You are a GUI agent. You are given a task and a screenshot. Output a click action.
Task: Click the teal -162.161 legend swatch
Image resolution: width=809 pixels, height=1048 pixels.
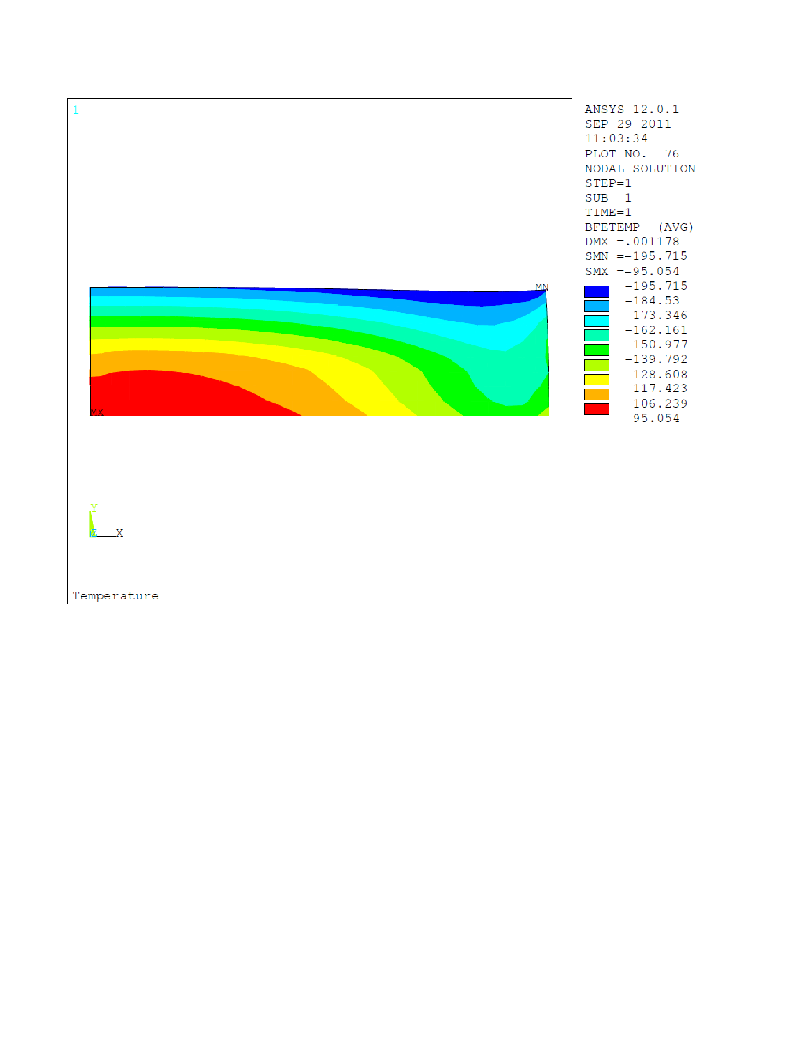(597, 335)
